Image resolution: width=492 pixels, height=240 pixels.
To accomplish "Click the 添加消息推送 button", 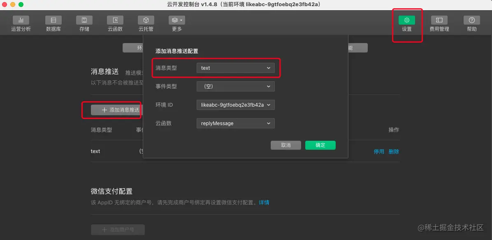I will click(x=117, y=110).
